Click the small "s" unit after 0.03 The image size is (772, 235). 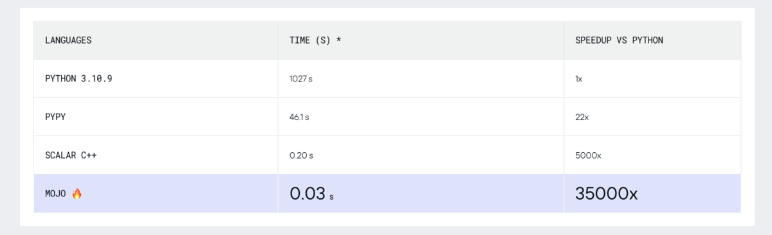coord(331,197)
